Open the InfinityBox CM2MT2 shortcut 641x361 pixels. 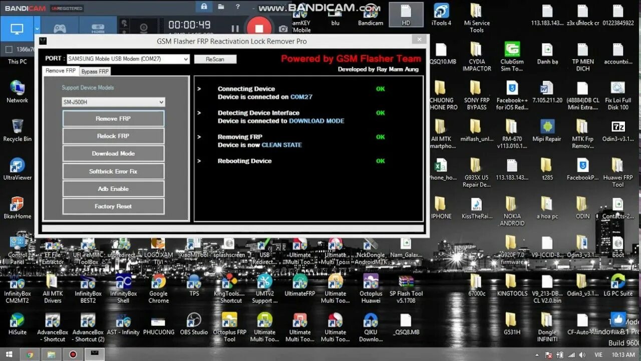coord(18,289)
